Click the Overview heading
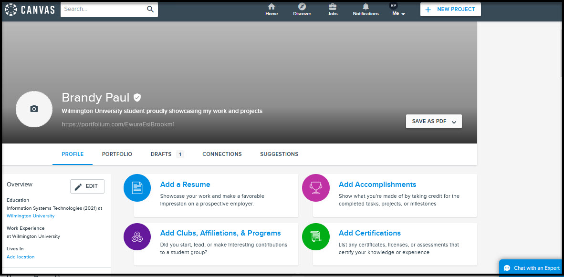Image resolution: width=564 pixels, height=277 pixels. (20, 185)
